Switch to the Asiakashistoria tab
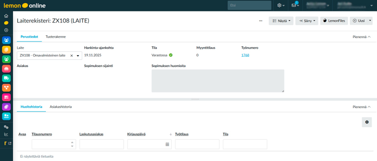The height and width of the screenshot is (161, 377). coord(61,107)
